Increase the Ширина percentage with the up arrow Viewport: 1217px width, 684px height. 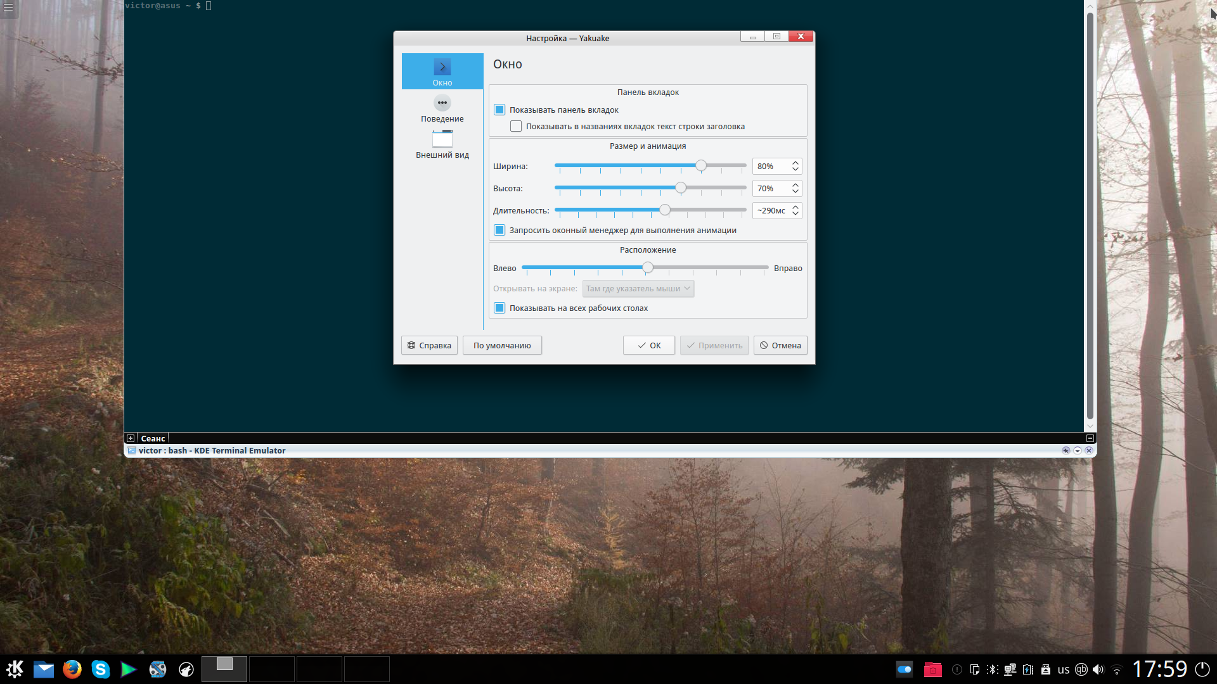(795, 163)
